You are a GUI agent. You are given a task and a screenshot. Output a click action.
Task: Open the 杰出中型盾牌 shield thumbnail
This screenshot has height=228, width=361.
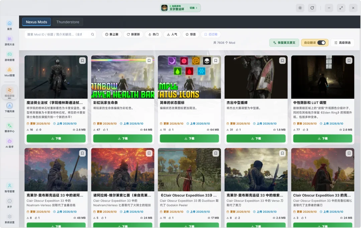click(256, 77)
